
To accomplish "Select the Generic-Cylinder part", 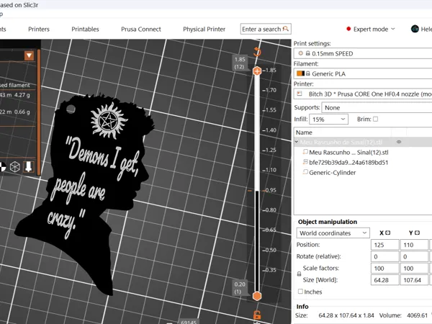I will pos(332,173).
